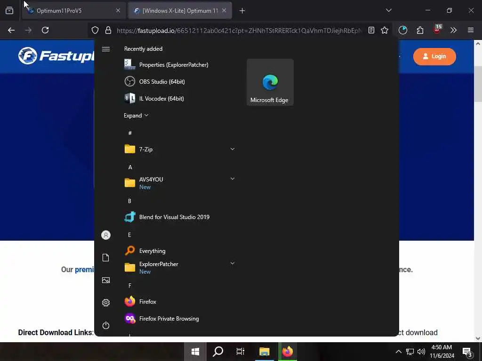Click the Windows Start button

pyautogui.click(x=195, y=352)
